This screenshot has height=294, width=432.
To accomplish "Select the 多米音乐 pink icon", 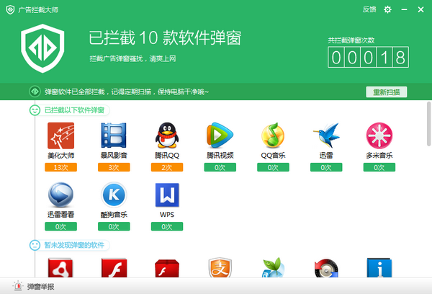I will pos(379,135).
